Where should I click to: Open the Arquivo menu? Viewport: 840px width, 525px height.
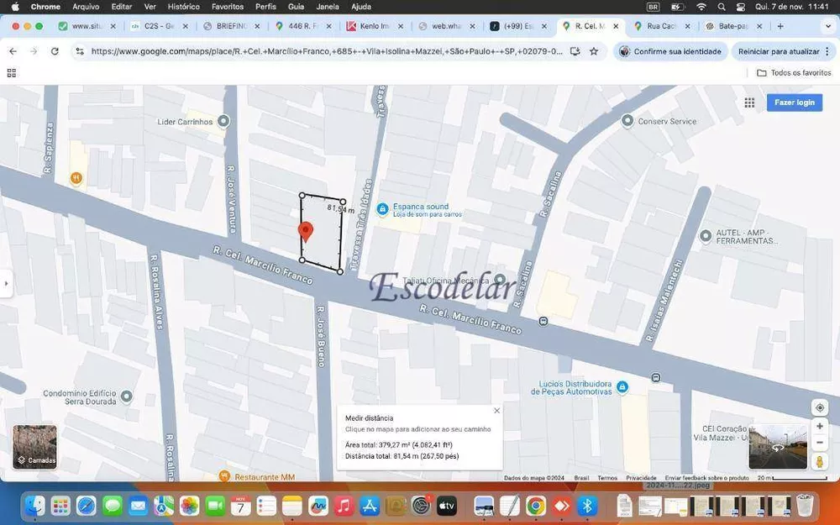click(x=86, y=7)
